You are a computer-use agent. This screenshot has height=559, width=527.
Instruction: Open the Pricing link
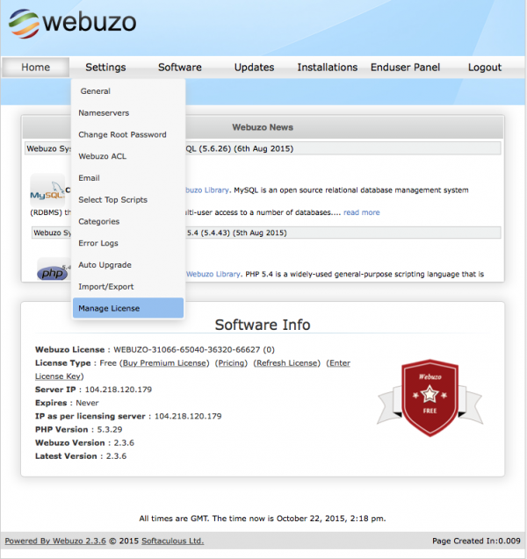point(231,363)
